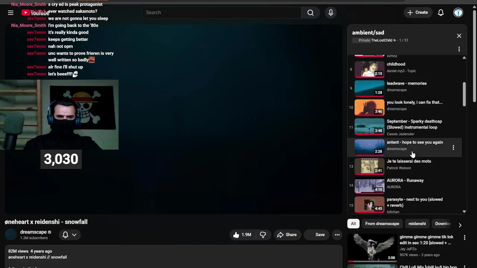Open TheLostChild playlist owner link
This screenshot has height=268, width=477.
(383, 40)
